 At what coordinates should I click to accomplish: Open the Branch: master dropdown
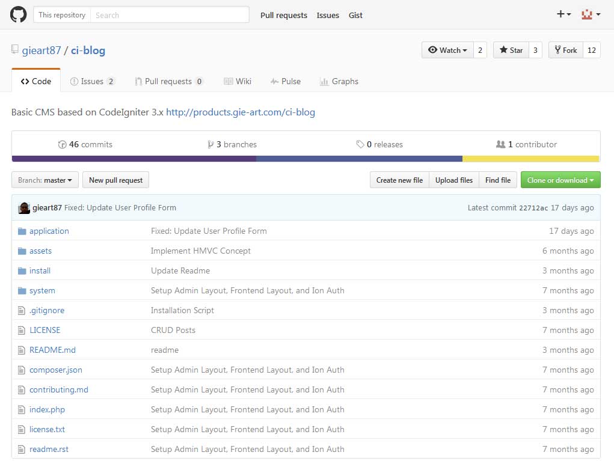coord(45,180)
